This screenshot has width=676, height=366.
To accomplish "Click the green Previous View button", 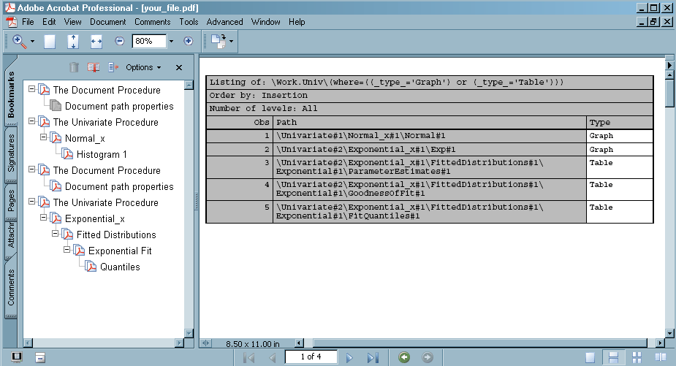I will point(404,357).
